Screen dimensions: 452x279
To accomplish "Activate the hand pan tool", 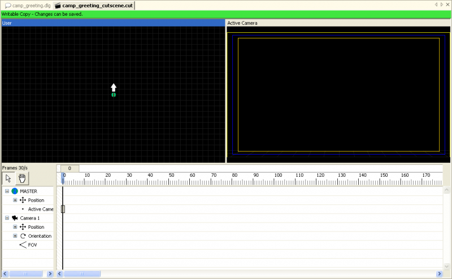I will tap(23, 178).
